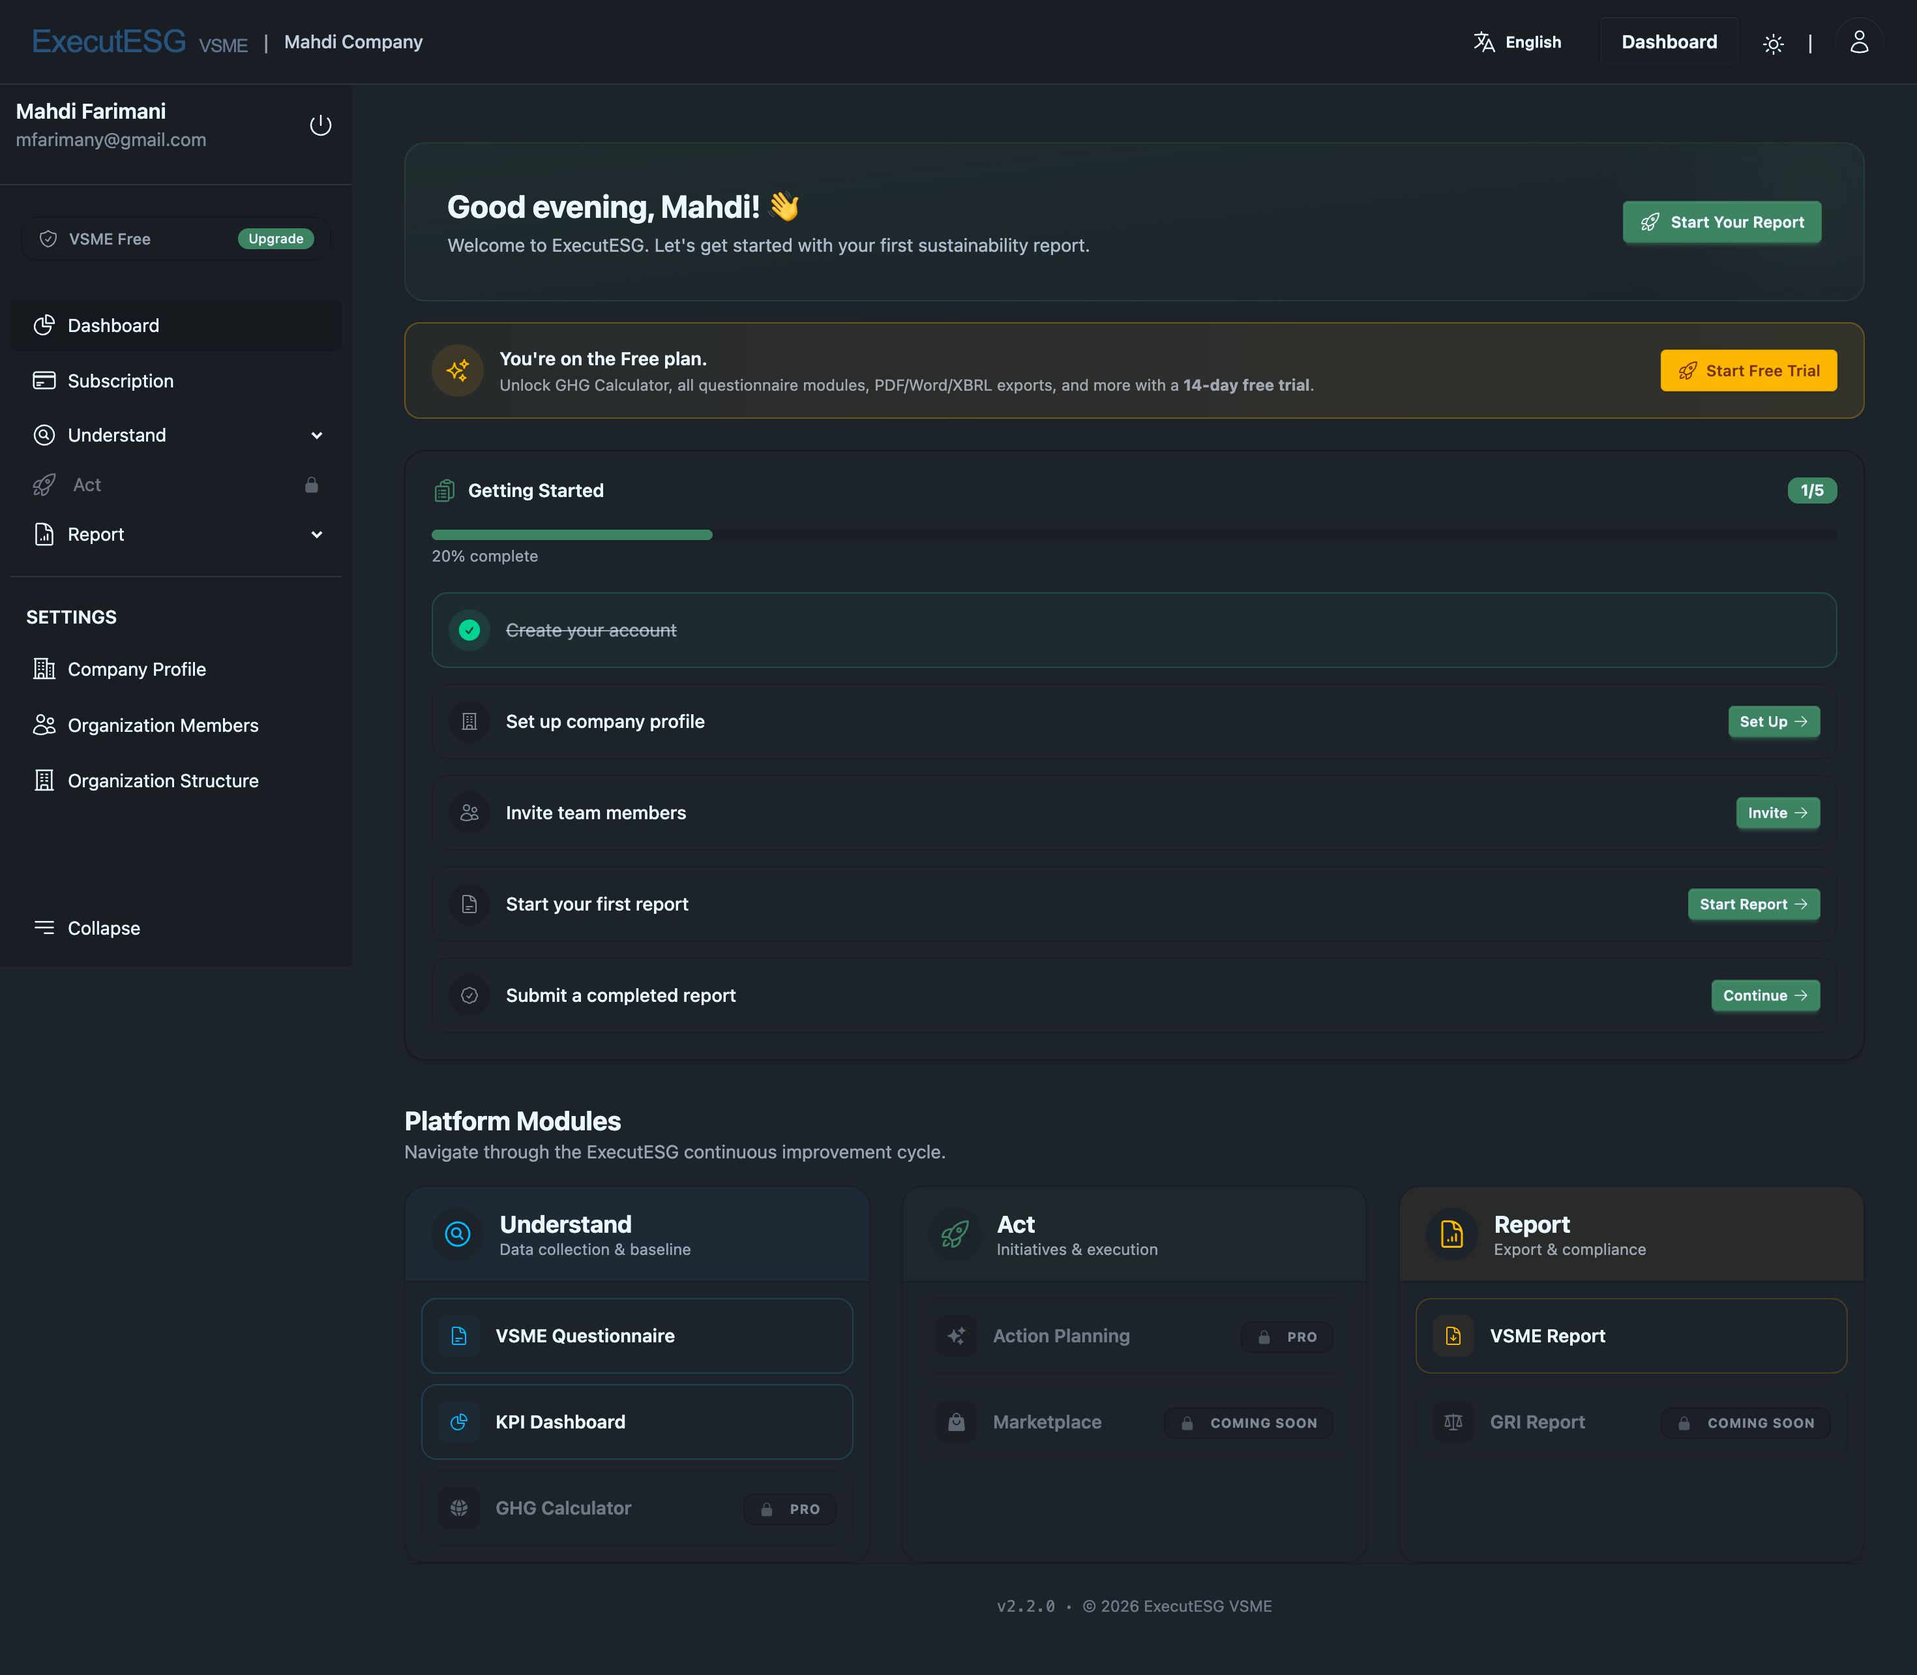Click the Dashboard pie chart icon in sidebar
1917x1675 pixels.
pyautogui.click(x=44, y=325)
